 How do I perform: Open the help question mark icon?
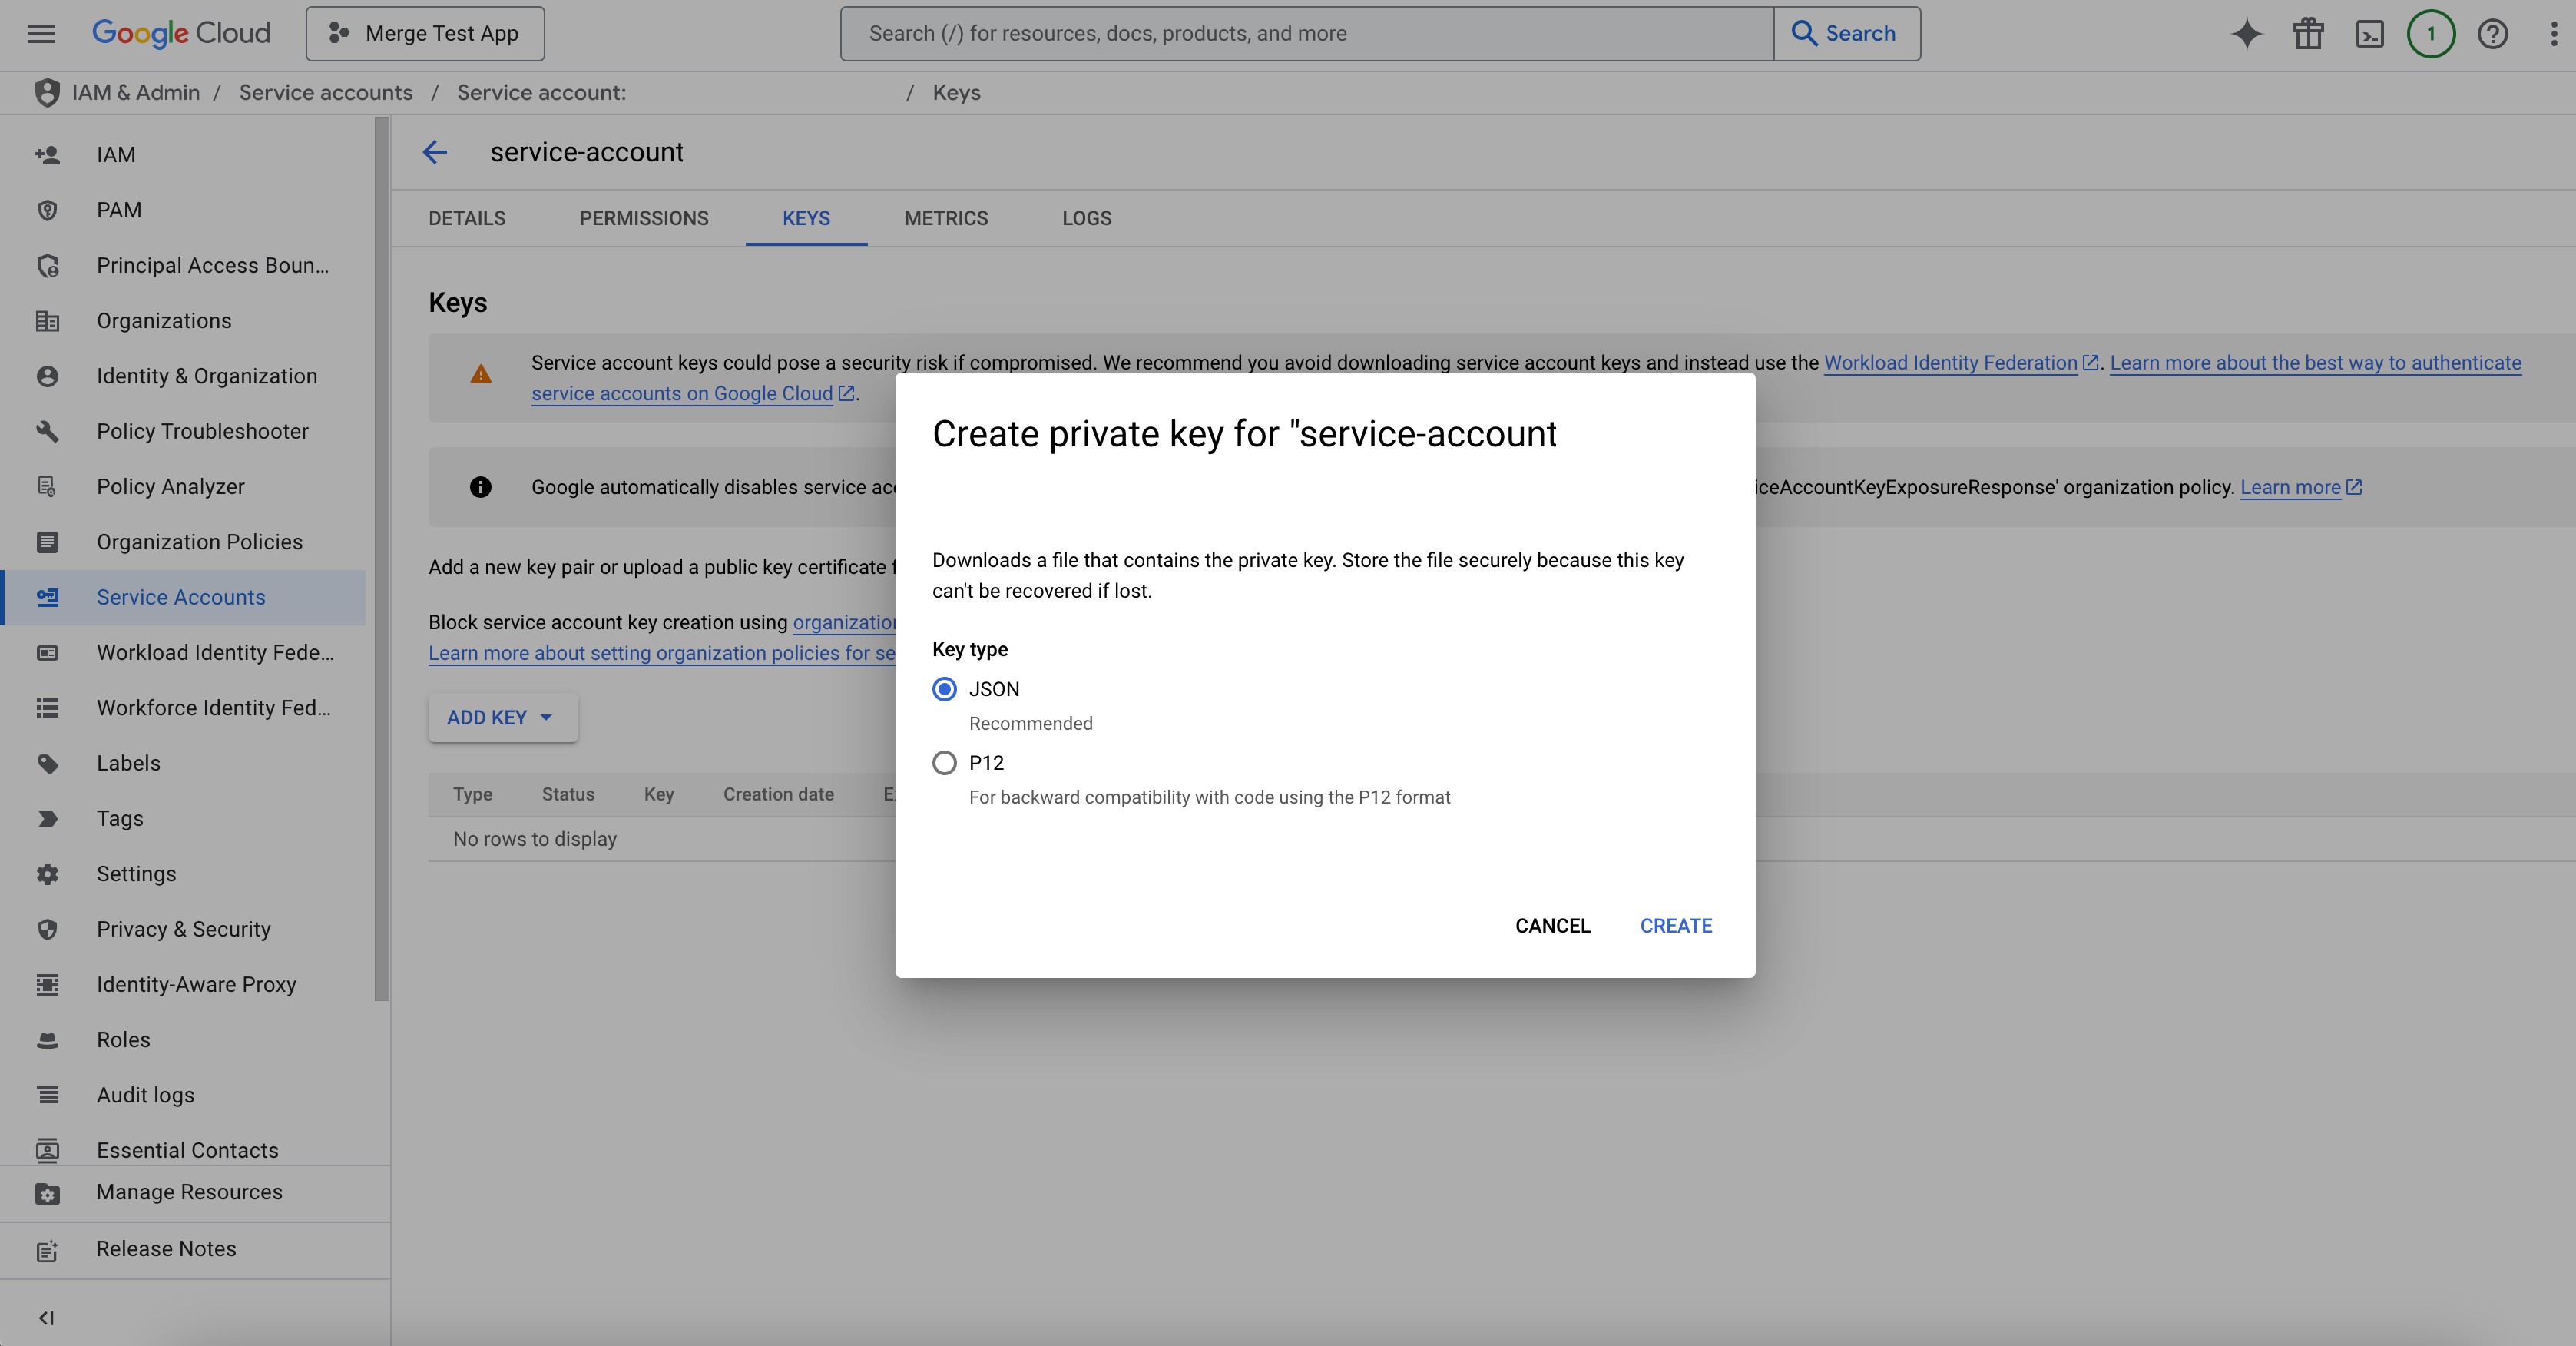coord(2493,34)
